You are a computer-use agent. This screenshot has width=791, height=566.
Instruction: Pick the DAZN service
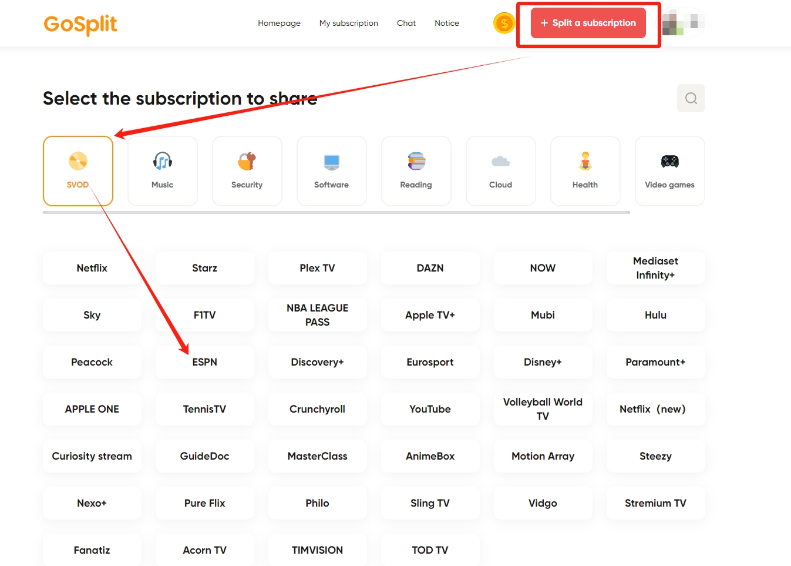[430, 268]
